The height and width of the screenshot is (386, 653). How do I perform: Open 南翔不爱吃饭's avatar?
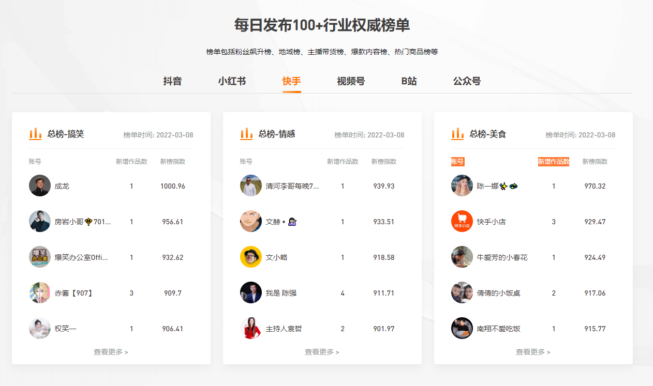[x=462, y=328]
